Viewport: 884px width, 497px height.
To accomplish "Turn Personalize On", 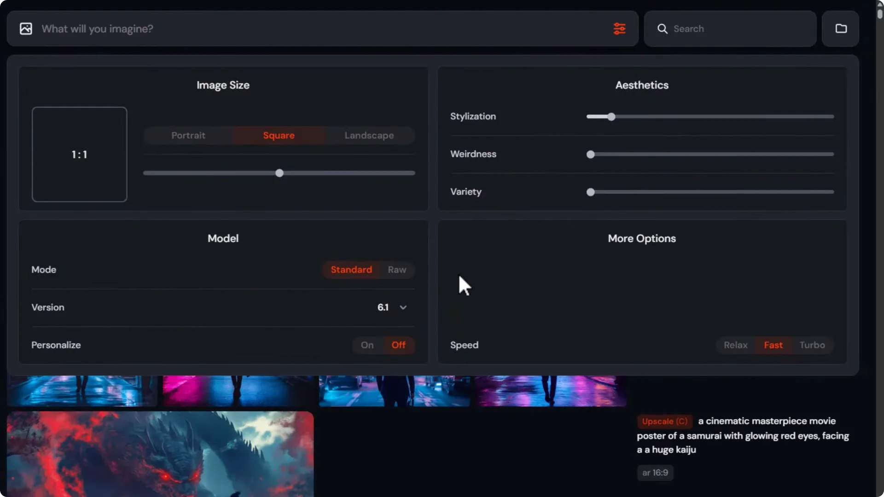I will pyautogui.click(x=367, y=345).
